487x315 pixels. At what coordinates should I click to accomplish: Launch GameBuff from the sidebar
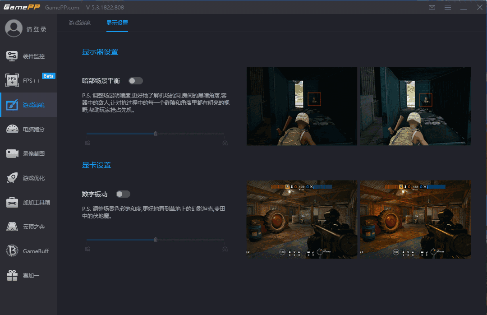pos(28,251)
